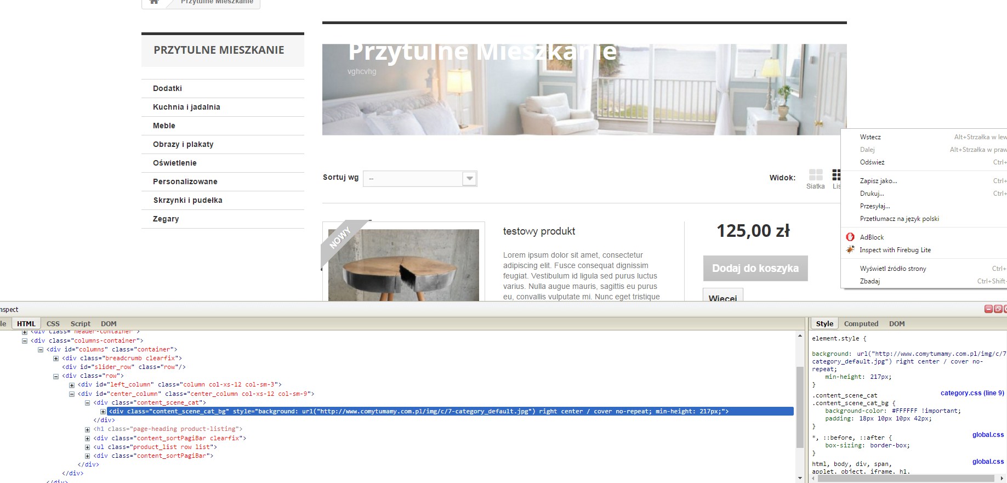Image resolution: width=1007 pixels, height=483 pixels.
Task: Click the Style panel horizontal scrollbar
Action: coord(906,479)
